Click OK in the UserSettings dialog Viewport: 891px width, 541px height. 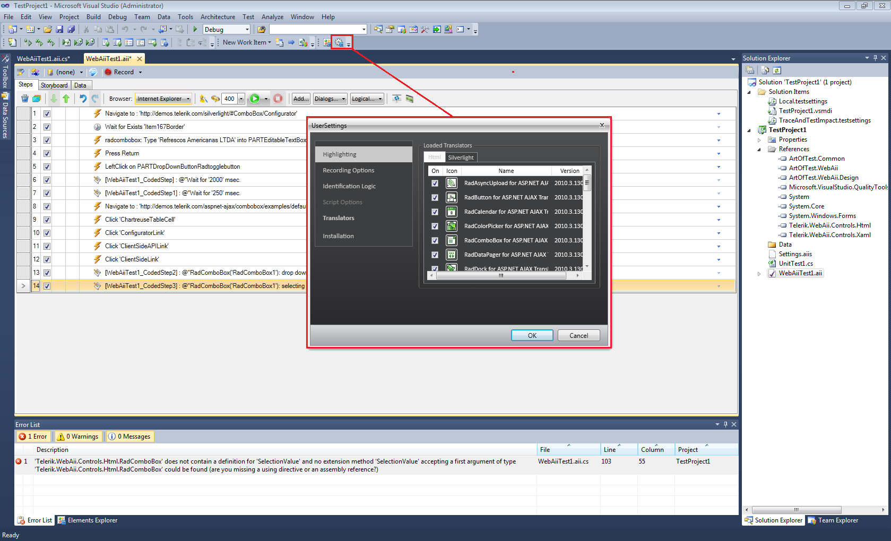[532, 335]
